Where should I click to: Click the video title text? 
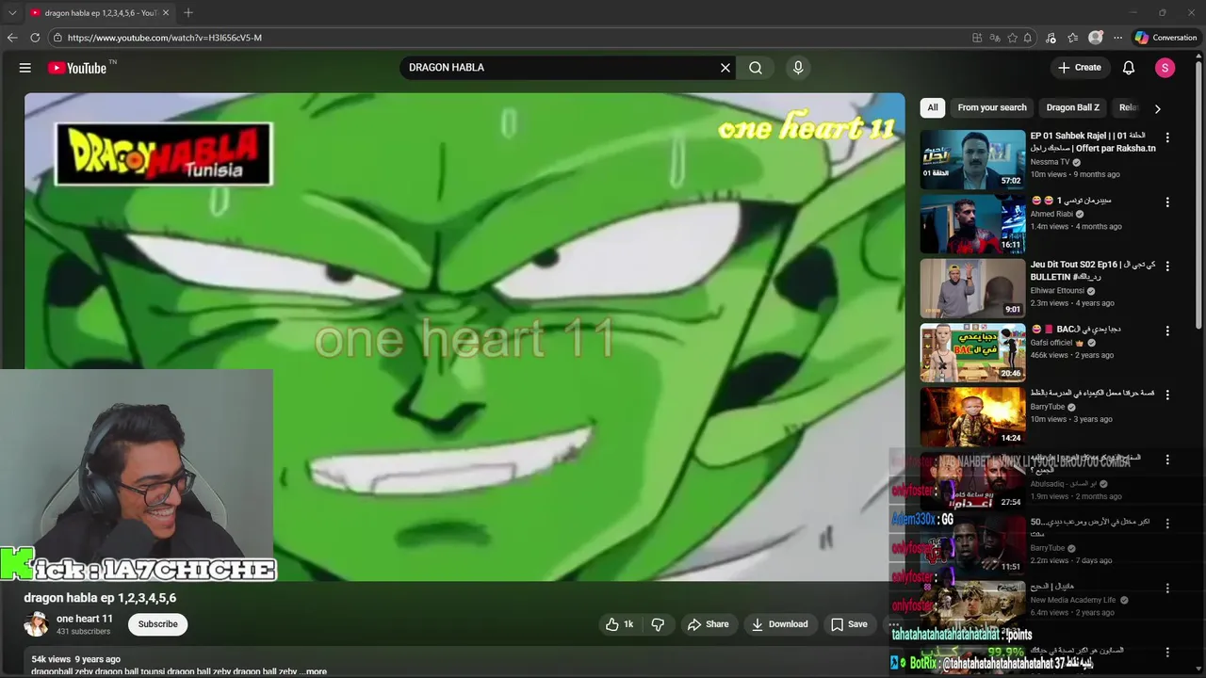(100, 598)
